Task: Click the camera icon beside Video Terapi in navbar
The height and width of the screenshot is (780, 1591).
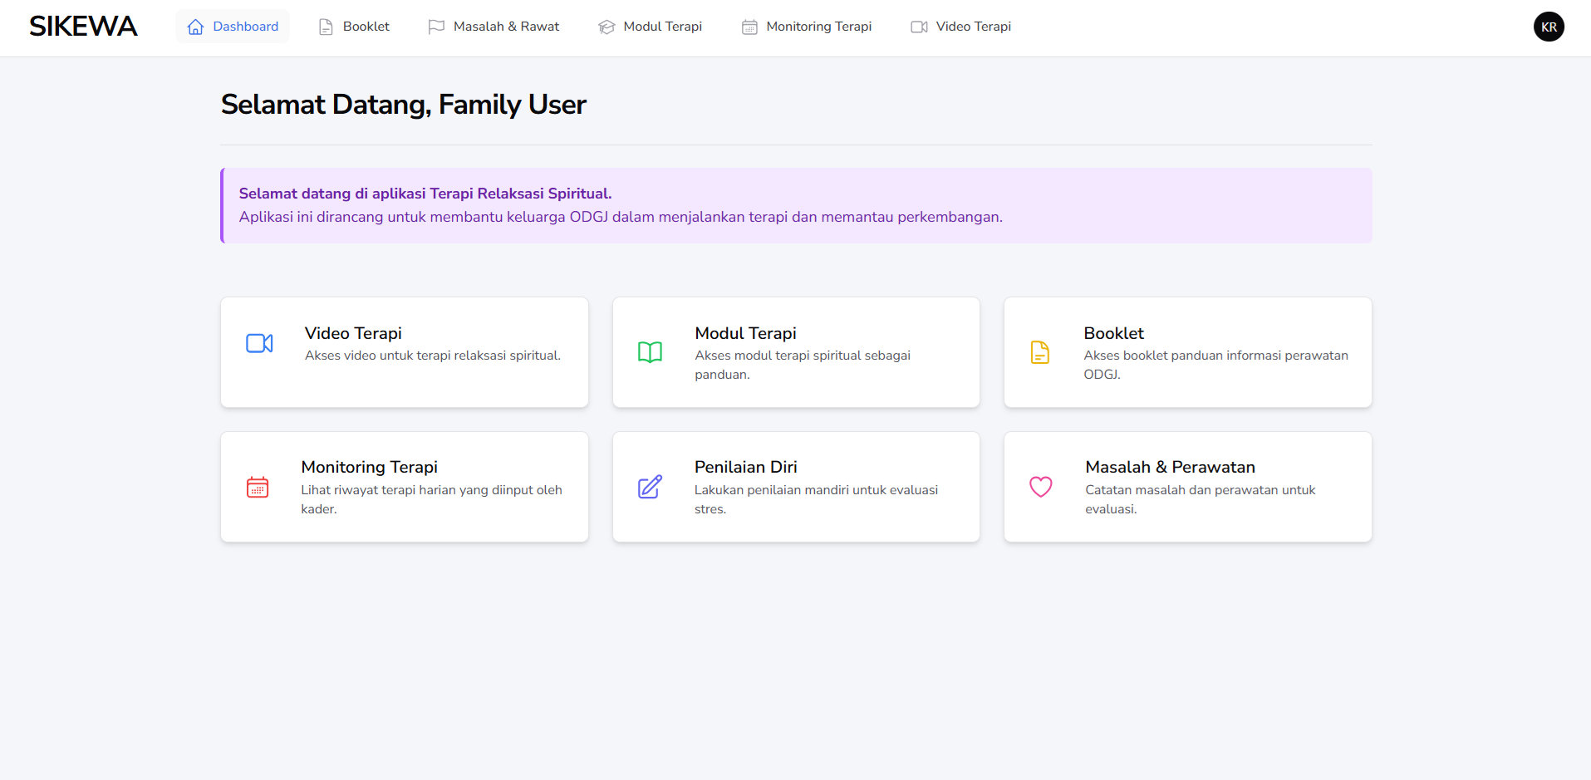Action: pos(919,27)
